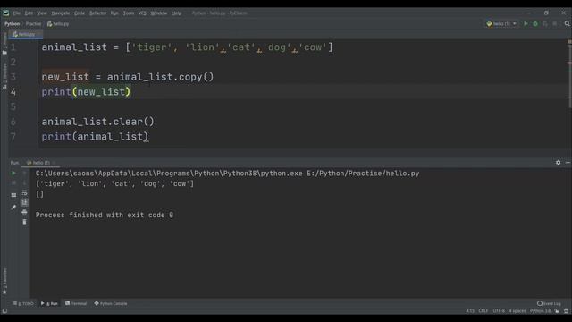Open the Window menu
Viewport: 572px width, 322px height.
pyautogui.click(x=159, y=13)
